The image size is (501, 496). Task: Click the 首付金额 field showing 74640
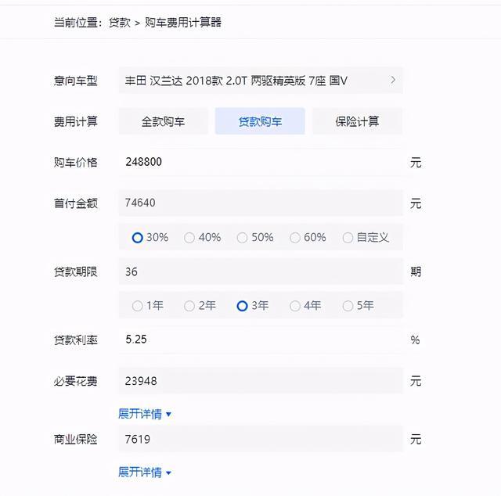[x=261, y=203]
